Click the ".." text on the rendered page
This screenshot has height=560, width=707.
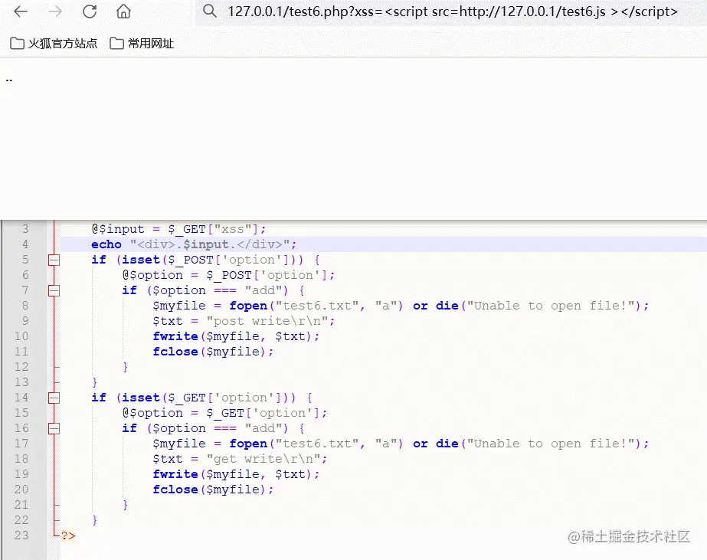click(9, 80)
